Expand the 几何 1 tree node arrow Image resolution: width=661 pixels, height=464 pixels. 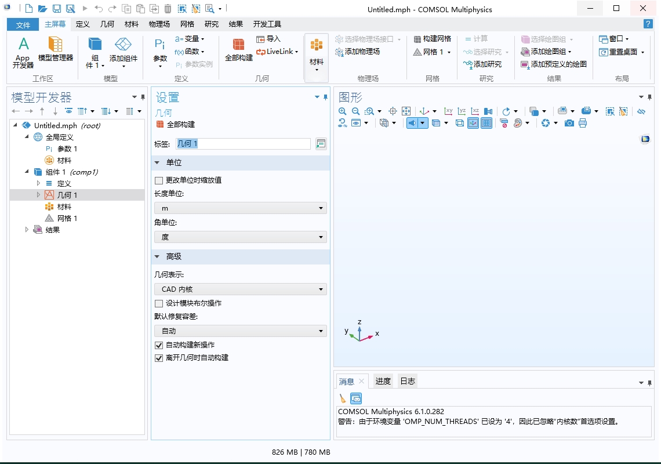[x=38, y=195]
